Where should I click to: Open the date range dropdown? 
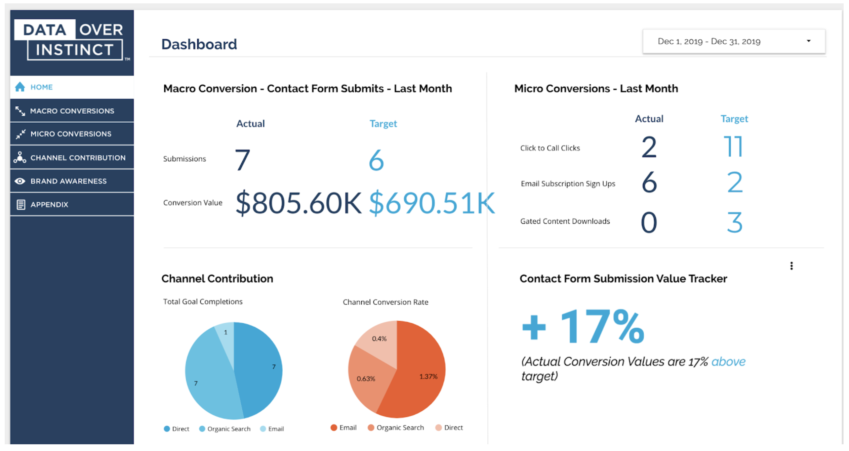click(734, 41)
